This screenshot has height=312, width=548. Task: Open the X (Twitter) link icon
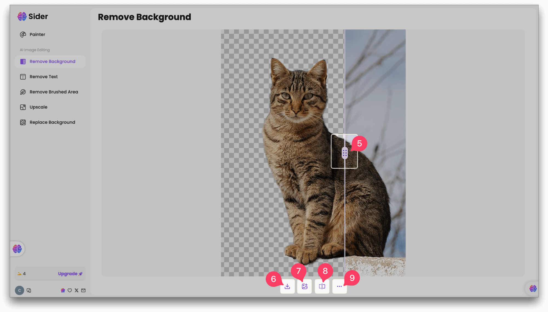76,290
